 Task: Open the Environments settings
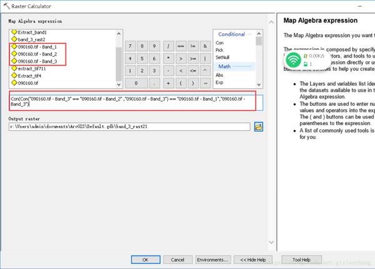tap(213, 260)
